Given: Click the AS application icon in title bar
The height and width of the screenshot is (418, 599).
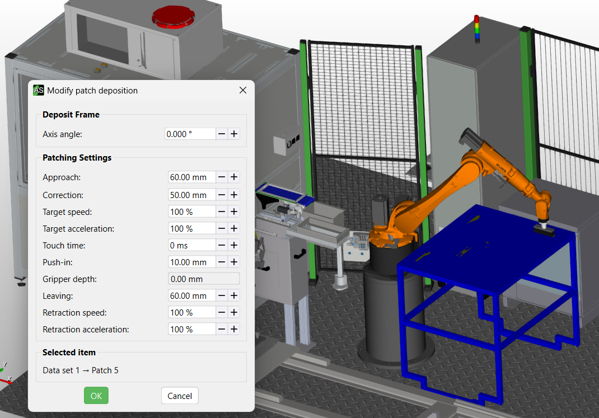Looking at the screenshot, I should point(39,90).
